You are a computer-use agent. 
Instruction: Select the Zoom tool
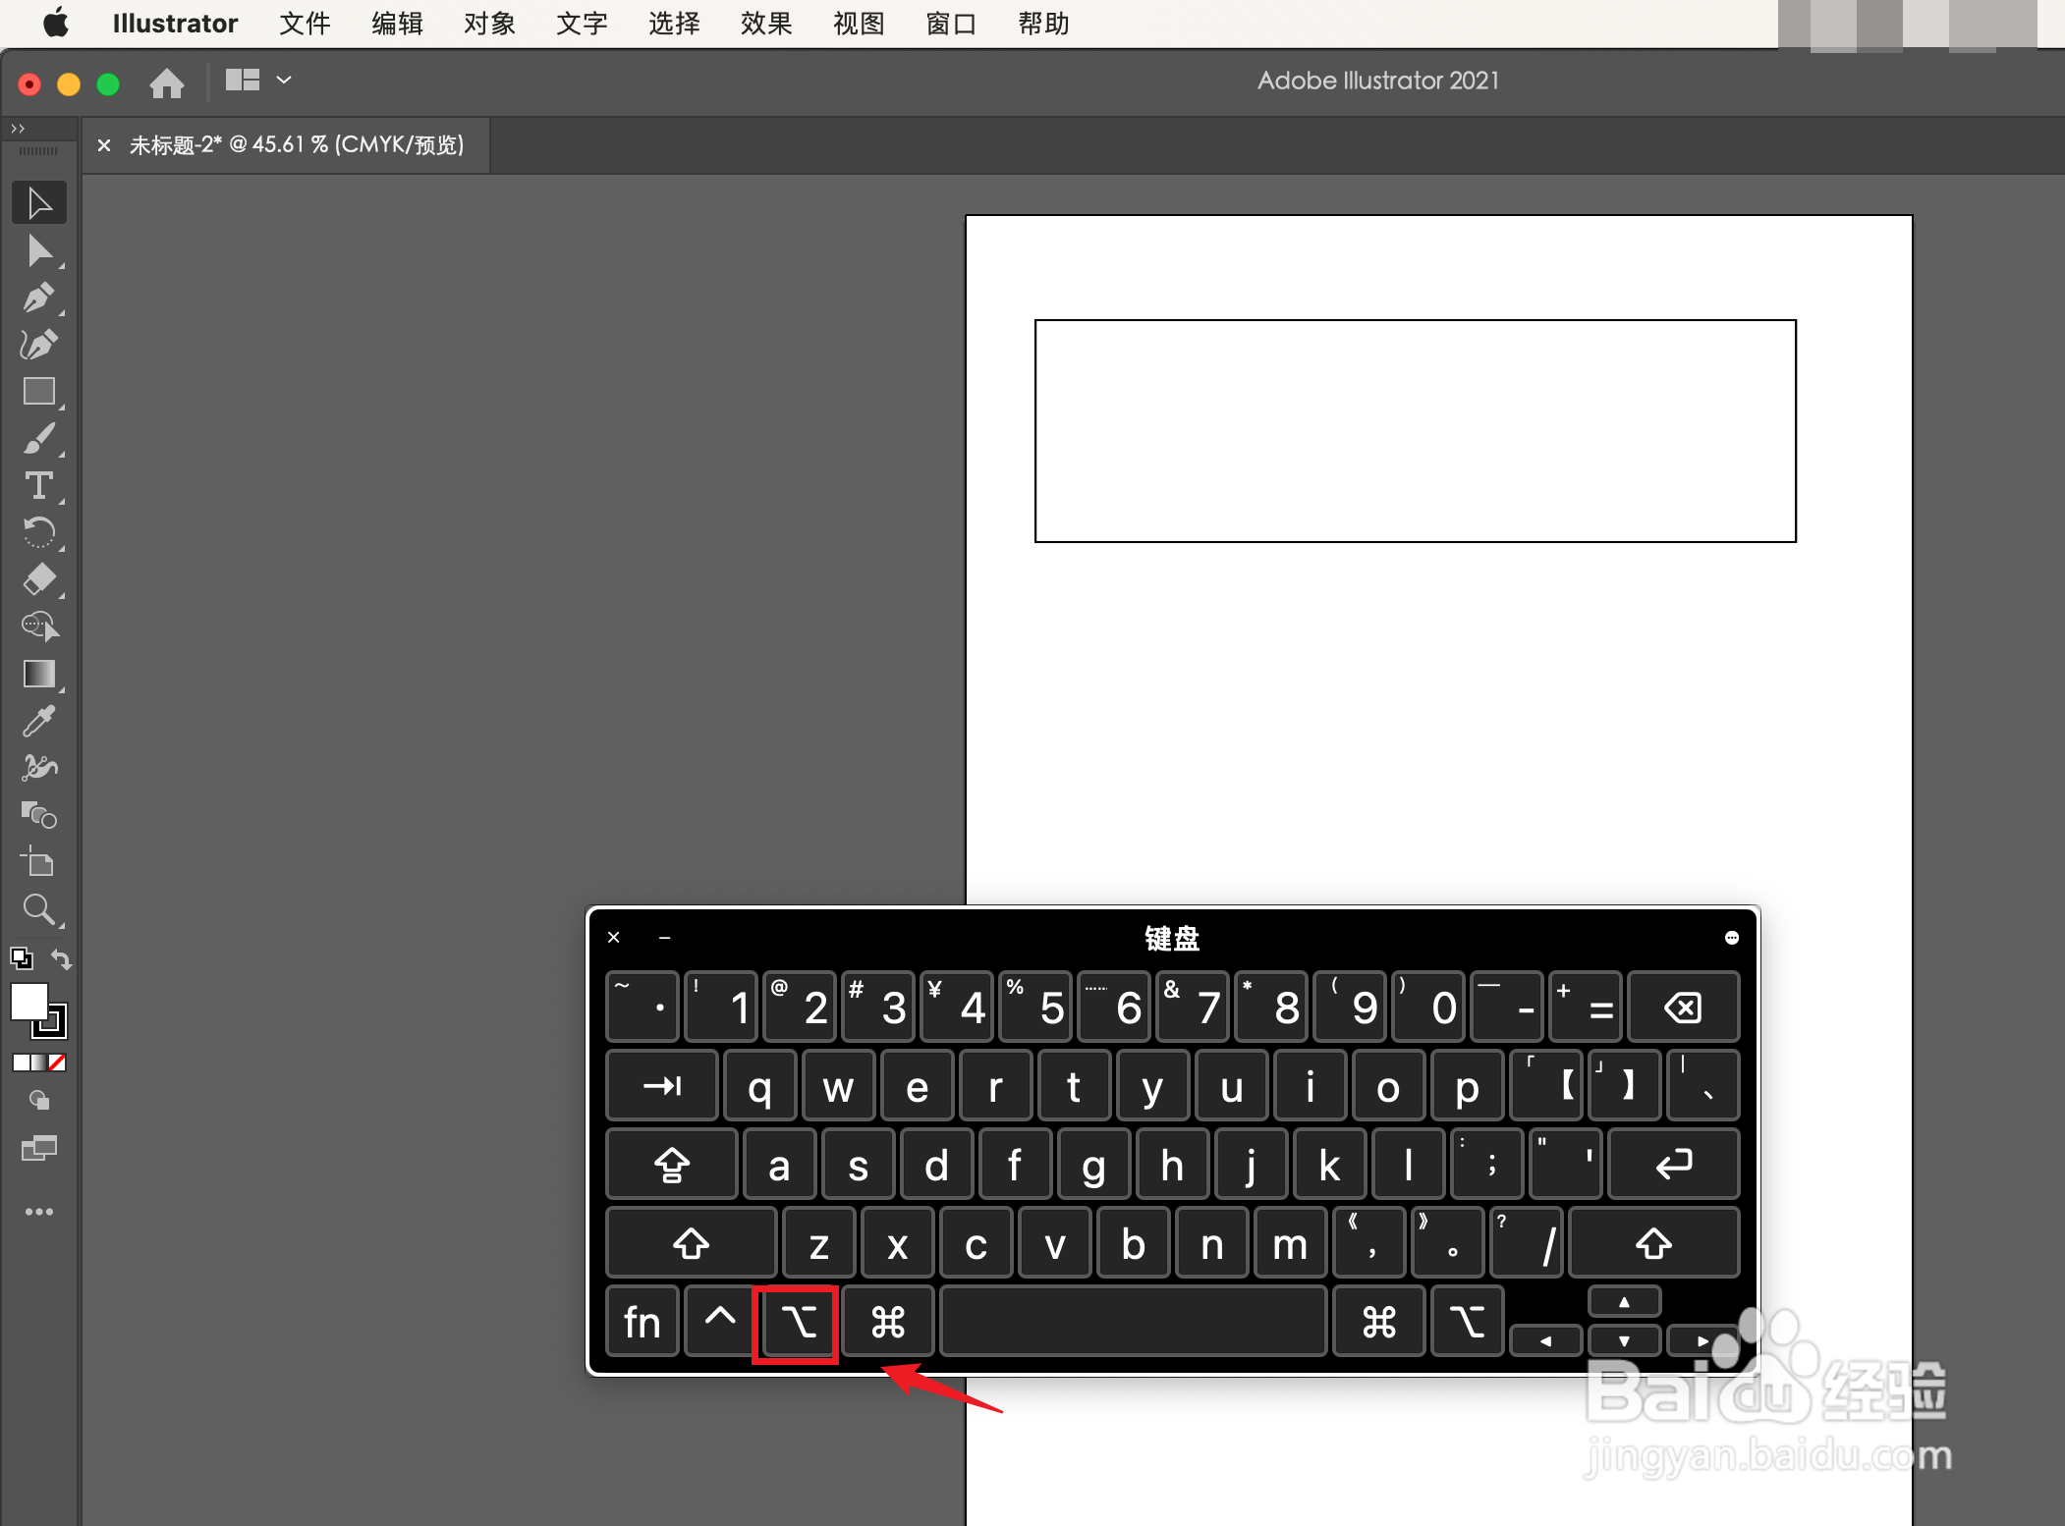[x=38, y=909]
